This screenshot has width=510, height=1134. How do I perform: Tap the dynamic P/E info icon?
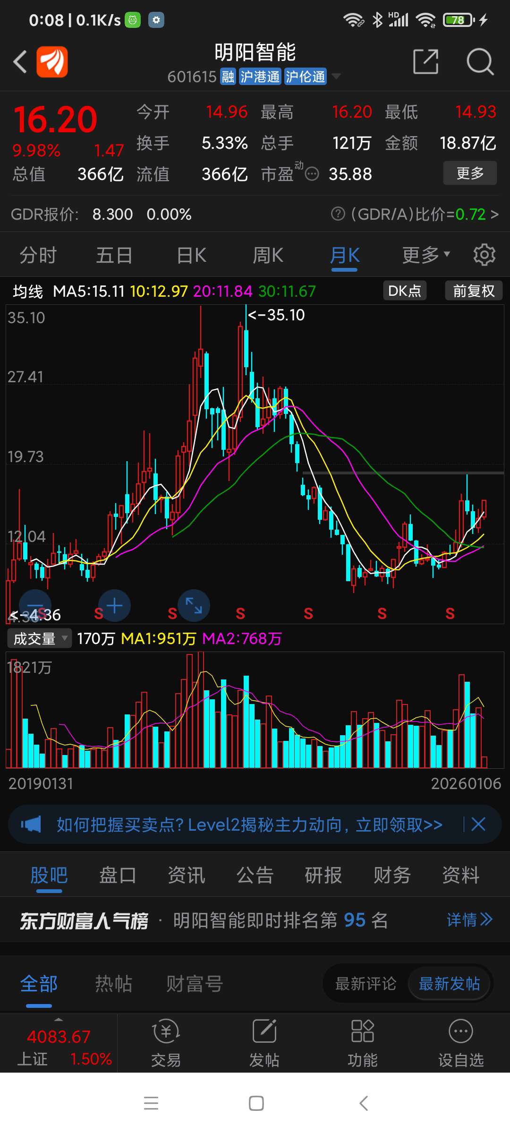(x=312, y=174)
